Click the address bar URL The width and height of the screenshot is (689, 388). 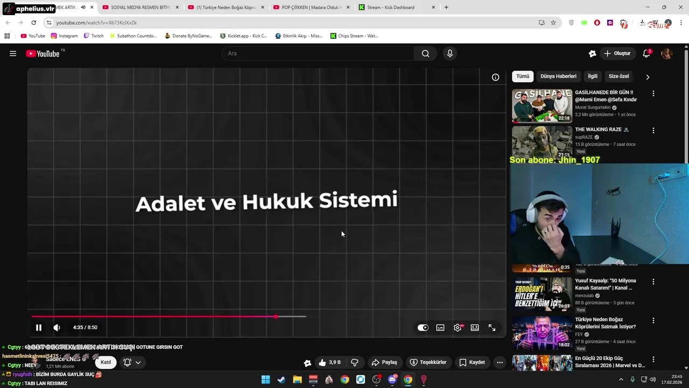click(96, 23)
